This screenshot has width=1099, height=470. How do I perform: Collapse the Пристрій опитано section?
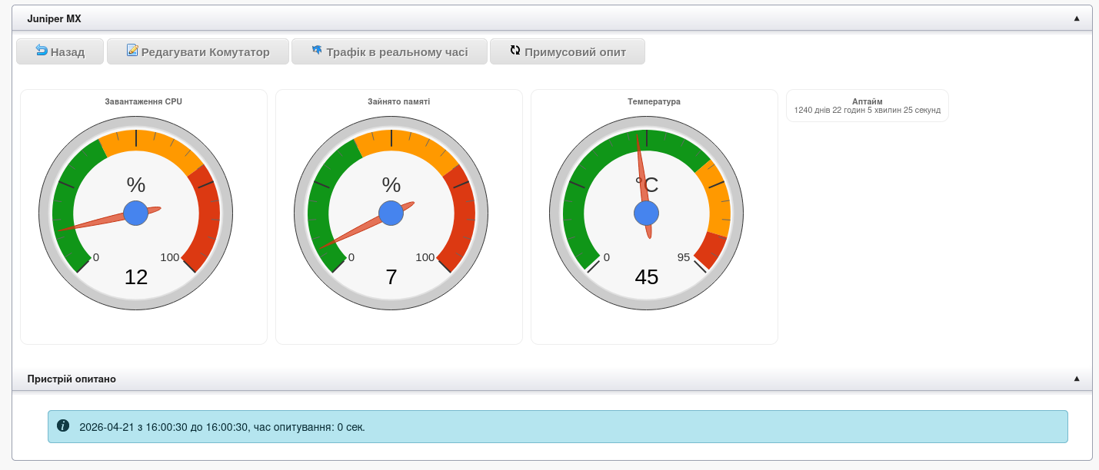click(x=1077, y=379)
